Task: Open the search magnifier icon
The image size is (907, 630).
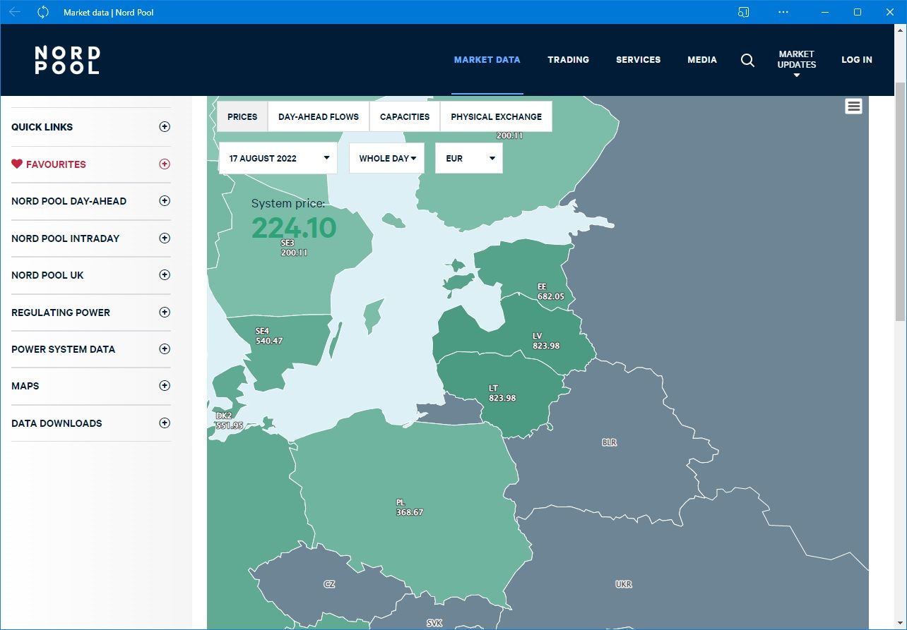Action: [x=747, y=60]
